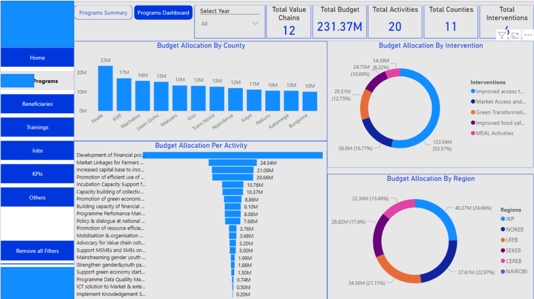Select the Programs Dashboard toggle button

[x=163, y=13]
